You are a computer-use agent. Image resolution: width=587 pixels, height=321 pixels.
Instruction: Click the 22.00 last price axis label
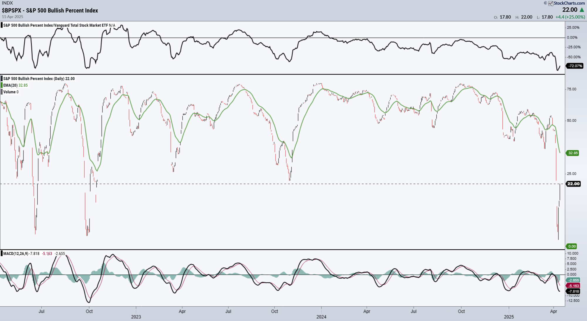pyautogui.click(x=573, y=184)
